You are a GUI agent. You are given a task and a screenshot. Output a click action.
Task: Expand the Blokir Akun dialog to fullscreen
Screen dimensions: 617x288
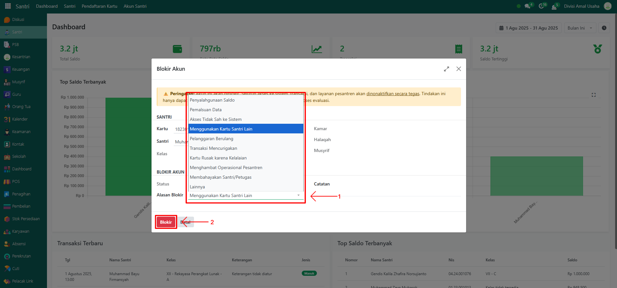pos(446,69)
